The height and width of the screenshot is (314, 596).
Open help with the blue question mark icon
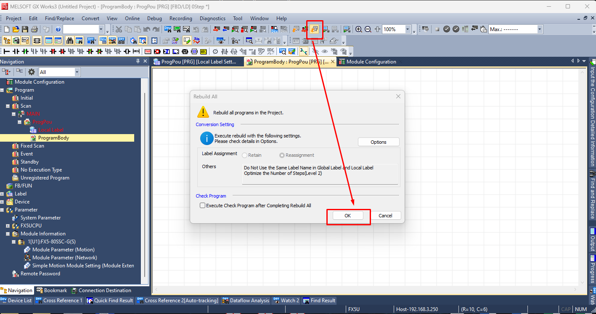click(x=58, y=29)
